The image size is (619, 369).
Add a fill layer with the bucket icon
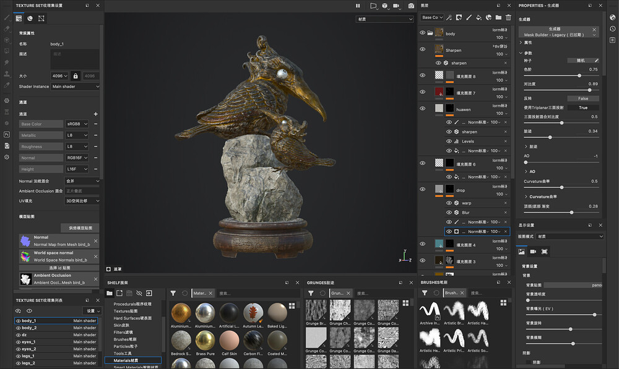478,17
